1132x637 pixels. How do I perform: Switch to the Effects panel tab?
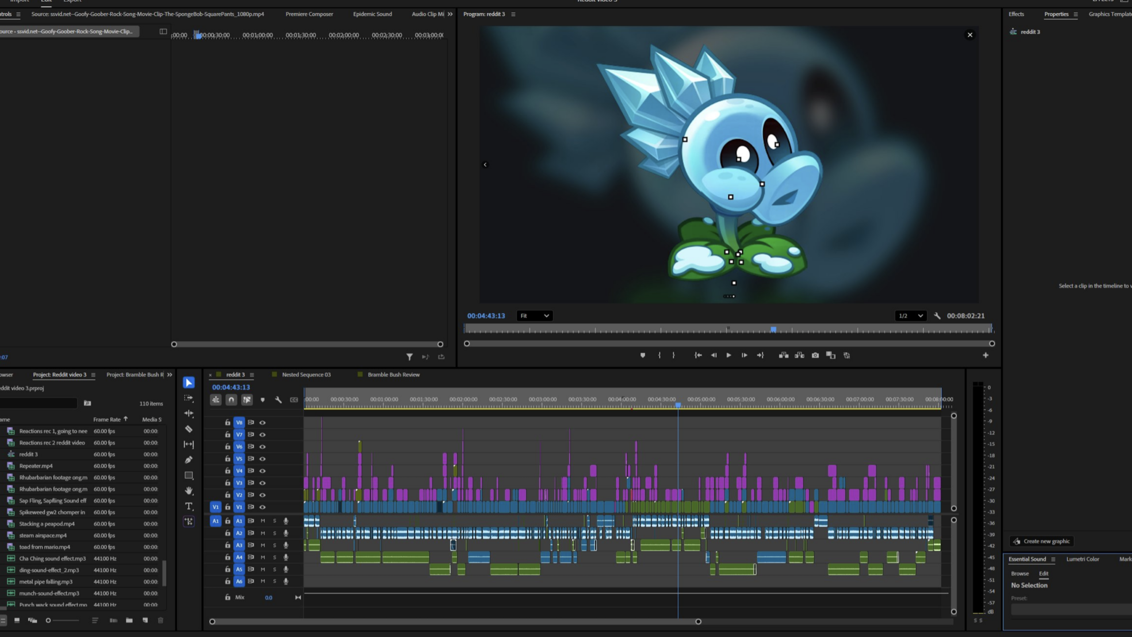[x=1016, y=14]
